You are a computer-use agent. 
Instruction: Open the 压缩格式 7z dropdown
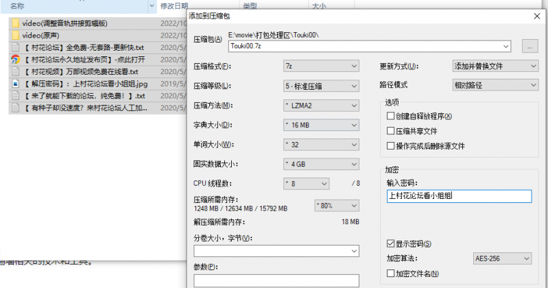(322, 67)
